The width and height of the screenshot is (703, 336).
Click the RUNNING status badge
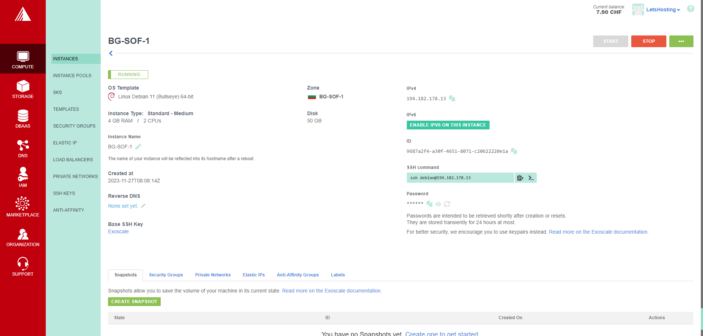[x=128, y=75]
